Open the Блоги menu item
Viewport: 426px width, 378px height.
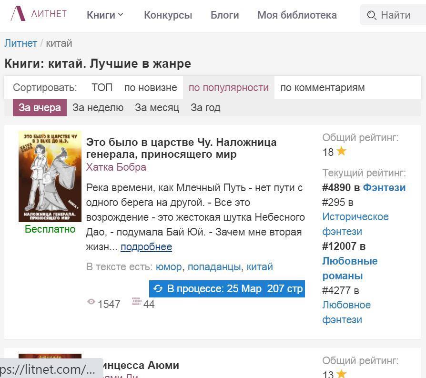coord(225,15)
